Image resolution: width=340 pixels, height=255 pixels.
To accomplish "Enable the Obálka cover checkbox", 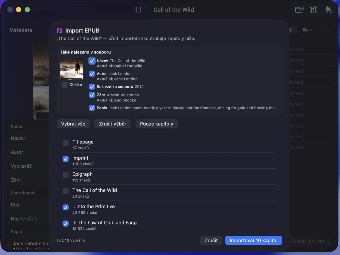I will pyautogui.click(x=64, y=85).
